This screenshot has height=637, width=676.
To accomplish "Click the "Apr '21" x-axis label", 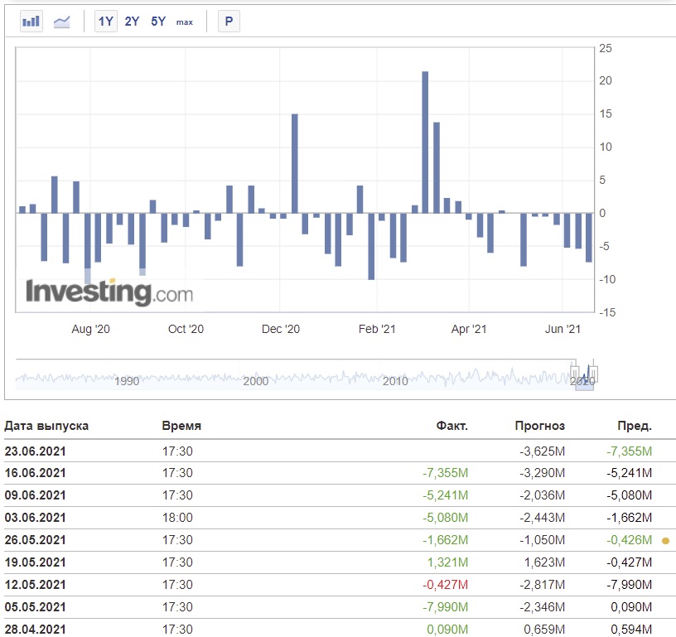I will pos(469,330).
